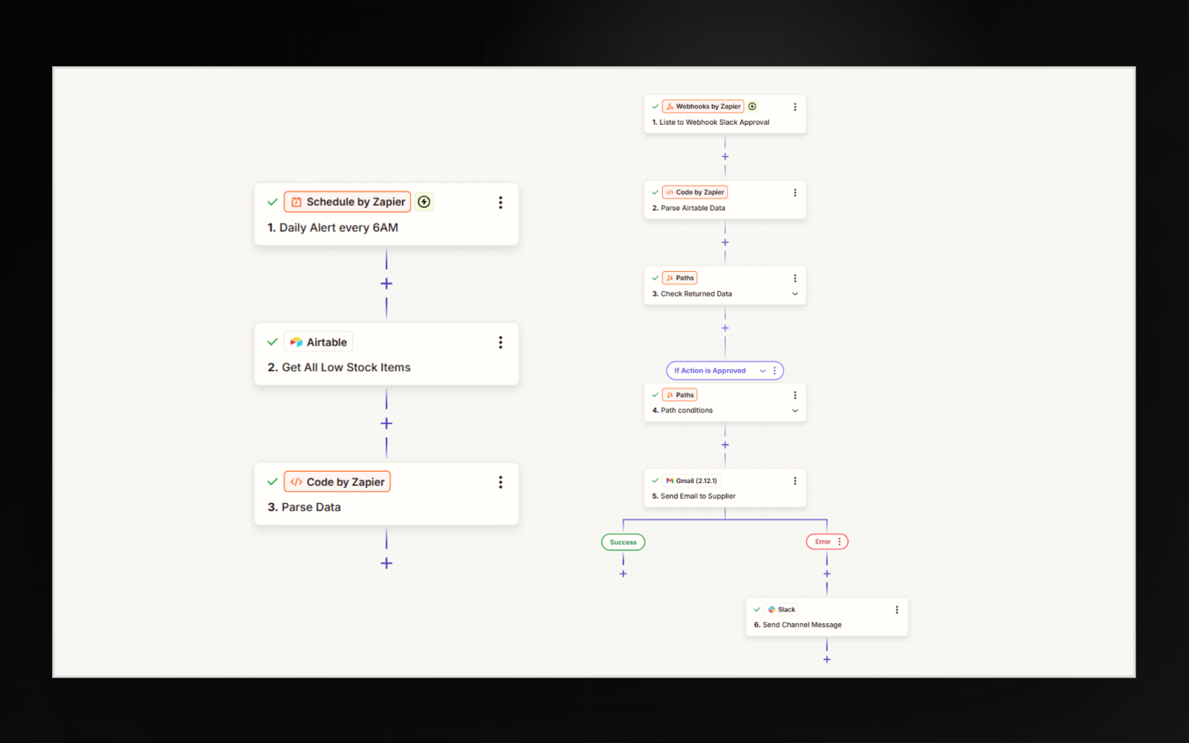Open dropdown on If Action is Approved
This screenshot has height=743, width=1189.
pyautogui.click(x=762, y=371)
